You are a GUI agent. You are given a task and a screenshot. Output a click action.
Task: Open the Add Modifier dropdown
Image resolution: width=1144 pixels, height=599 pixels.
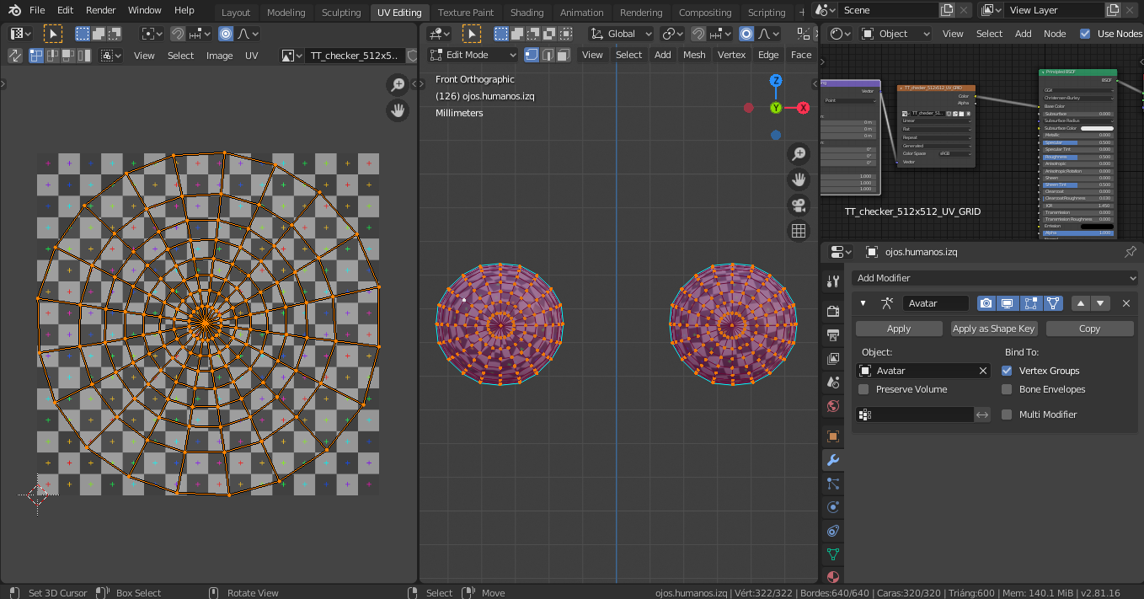(994, 278)
